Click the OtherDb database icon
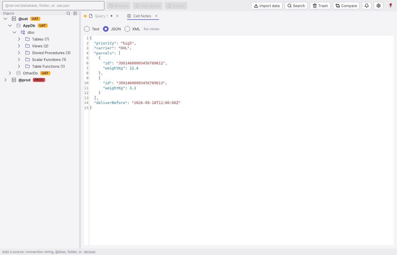The height and width of the screenshot is (255, 397). tap(18, 73)
